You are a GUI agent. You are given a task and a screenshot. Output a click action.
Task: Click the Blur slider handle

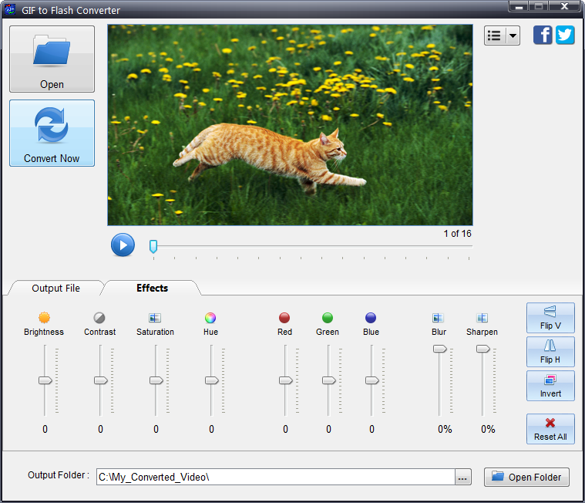click(439, 349)
